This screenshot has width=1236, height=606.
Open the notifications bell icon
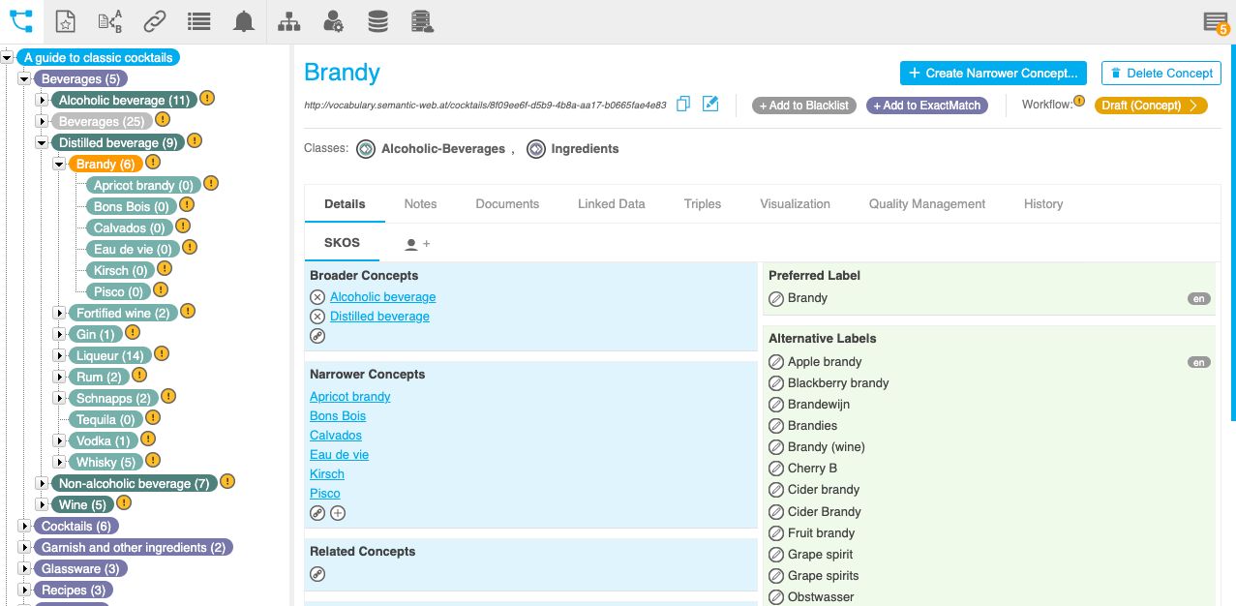[243, 20]
